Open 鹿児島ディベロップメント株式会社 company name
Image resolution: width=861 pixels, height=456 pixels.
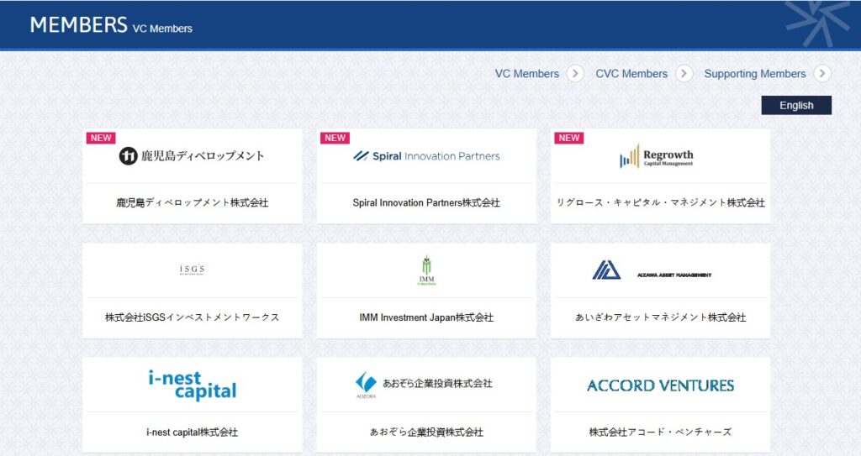[193, 202]
